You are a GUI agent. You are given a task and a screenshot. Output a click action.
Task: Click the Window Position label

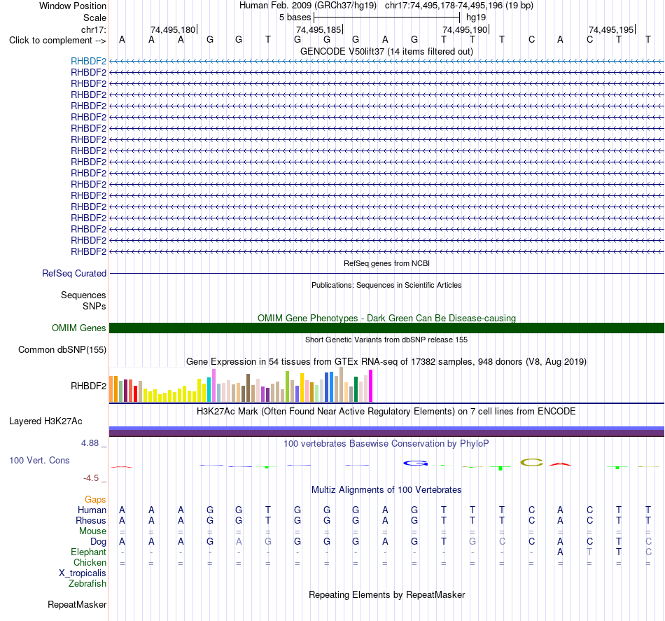point(73,6)
